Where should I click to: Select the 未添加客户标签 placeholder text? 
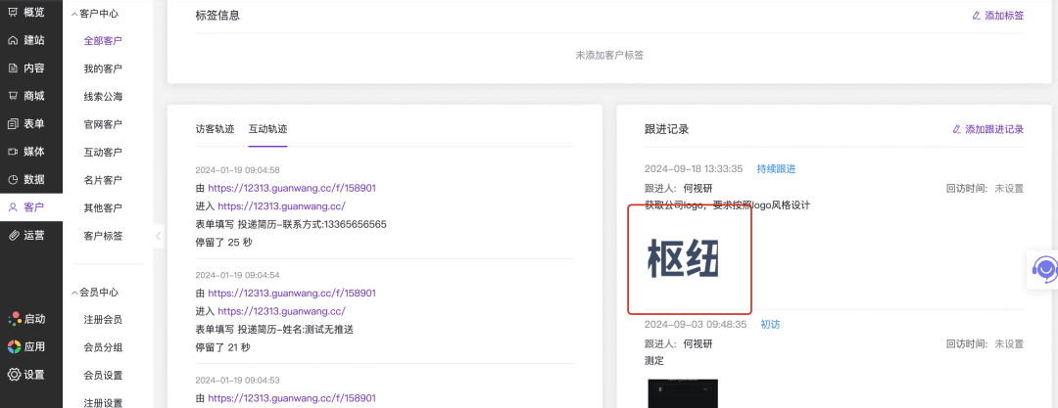click(x=609, y=56)
